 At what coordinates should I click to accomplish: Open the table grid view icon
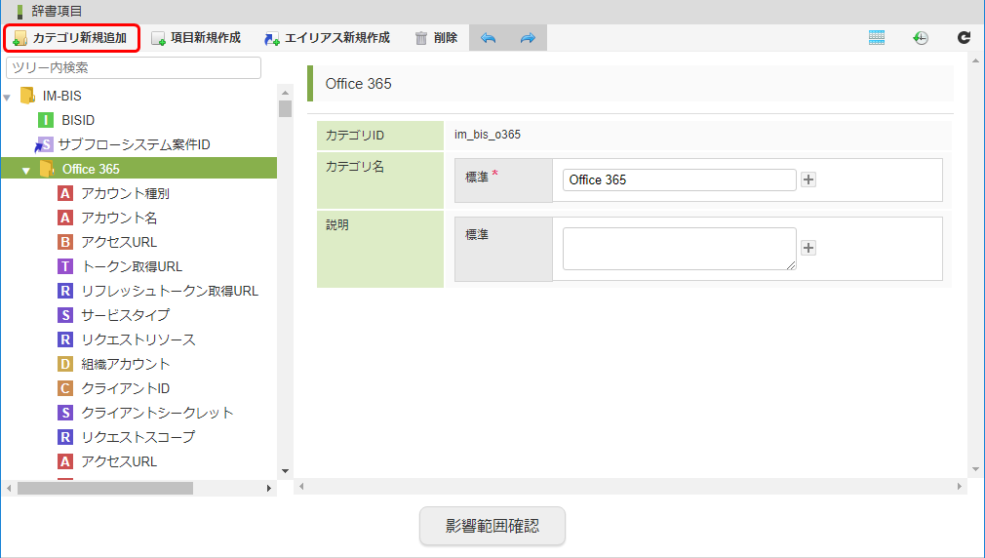coord(877,38)
